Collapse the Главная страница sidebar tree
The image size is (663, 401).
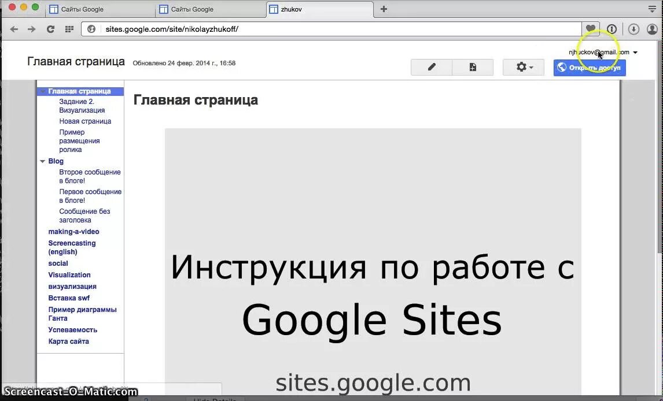click(43, 91)
